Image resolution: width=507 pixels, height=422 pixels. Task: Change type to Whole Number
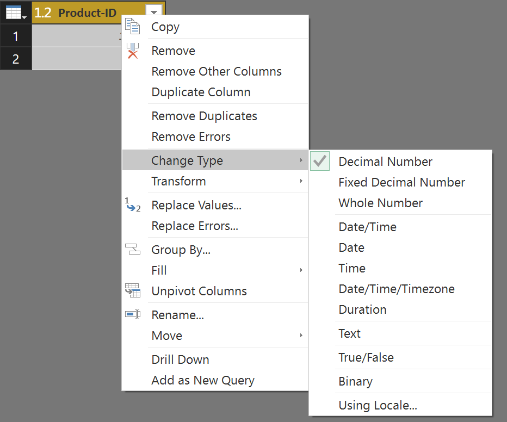400,203
